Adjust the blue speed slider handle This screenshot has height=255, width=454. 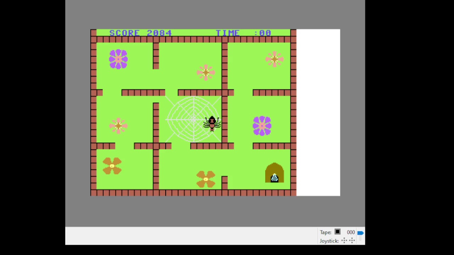[x=360, y=233]
